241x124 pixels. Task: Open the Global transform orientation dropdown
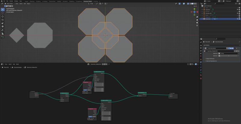pos(92,4)
